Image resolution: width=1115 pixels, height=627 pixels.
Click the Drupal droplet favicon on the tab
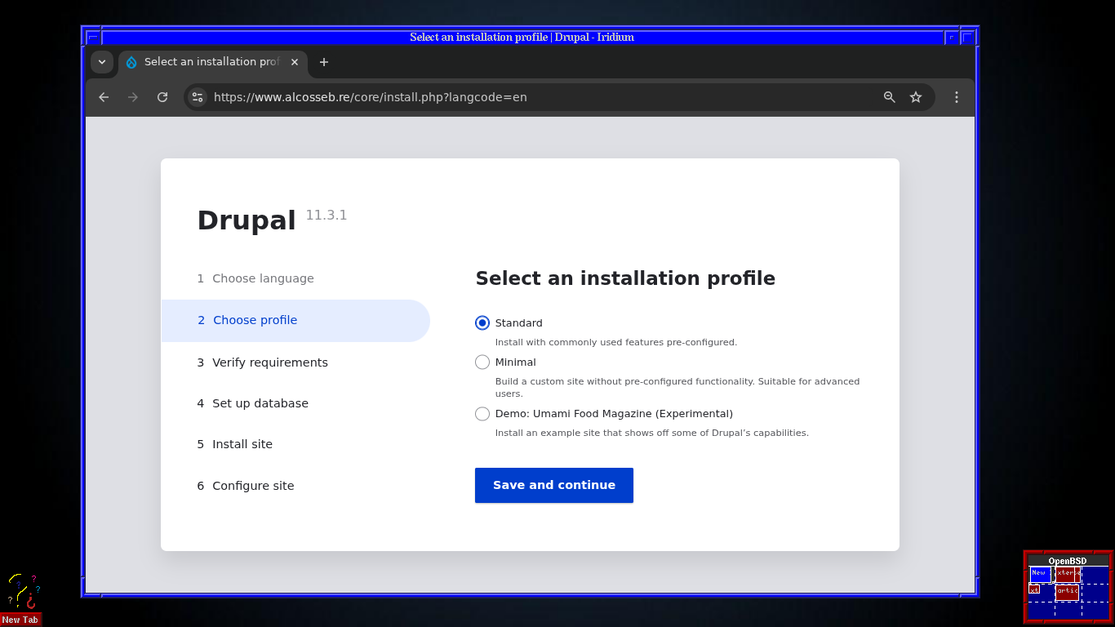[x=131, y=61]
